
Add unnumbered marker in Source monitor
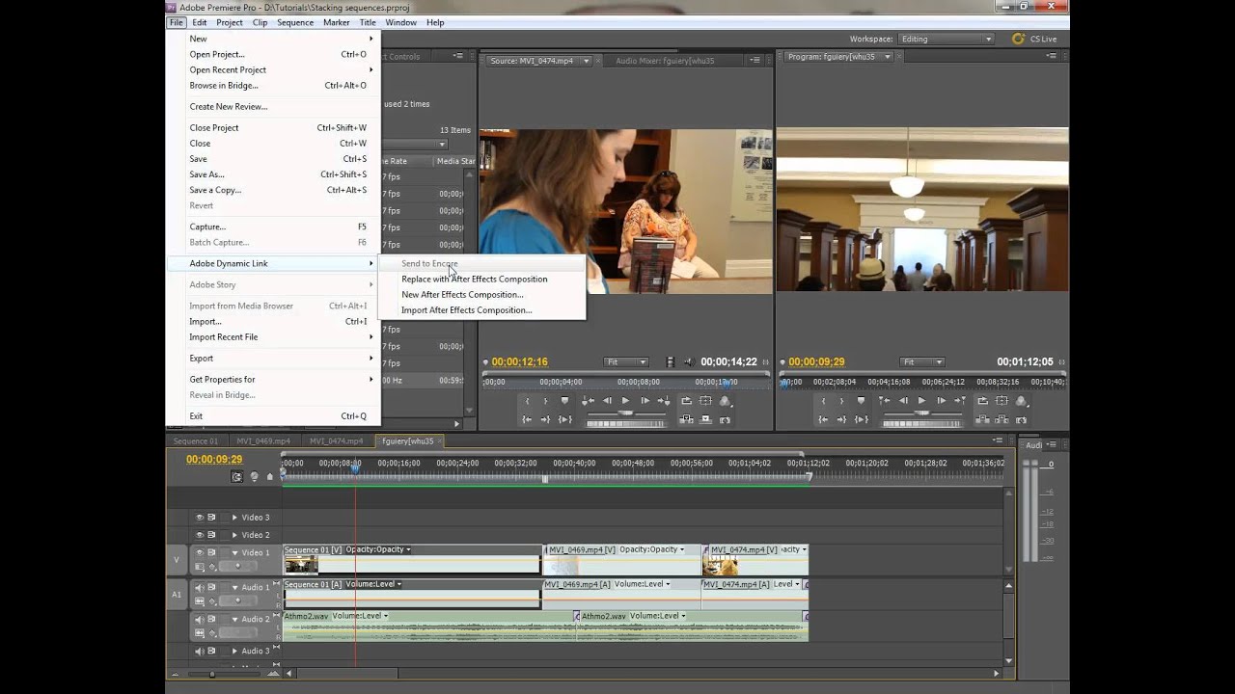(565, 401)
